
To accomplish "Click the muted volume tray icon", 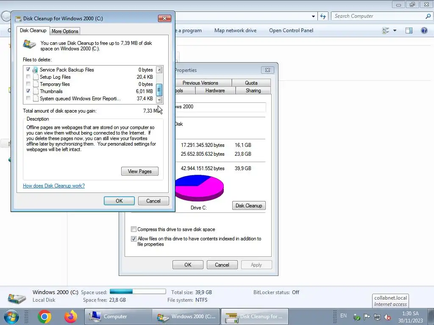I will pos(387,317).
